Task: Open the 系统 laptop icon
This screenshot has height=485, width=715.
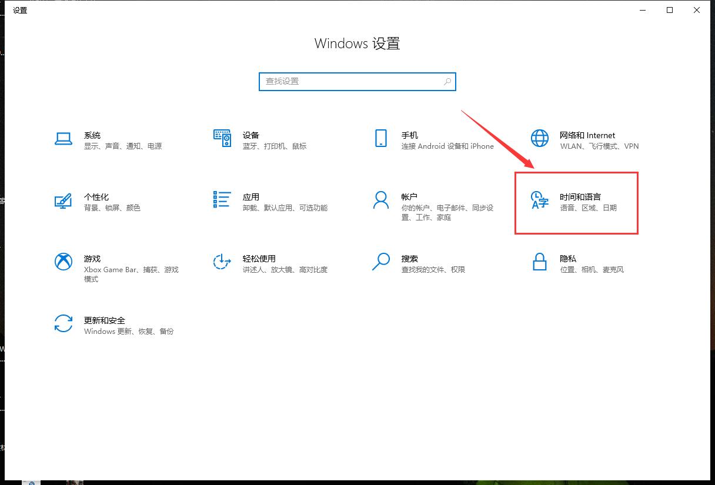Action: (64, 138)
